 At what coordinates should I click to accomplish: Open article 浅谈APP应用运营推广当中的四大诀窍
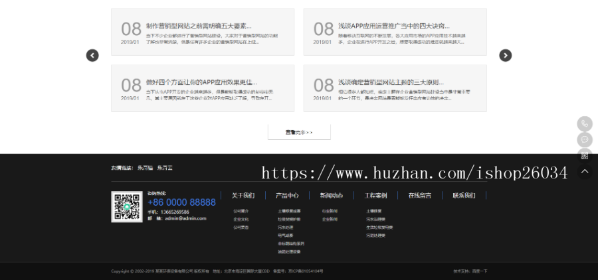[x=394, y=27]
